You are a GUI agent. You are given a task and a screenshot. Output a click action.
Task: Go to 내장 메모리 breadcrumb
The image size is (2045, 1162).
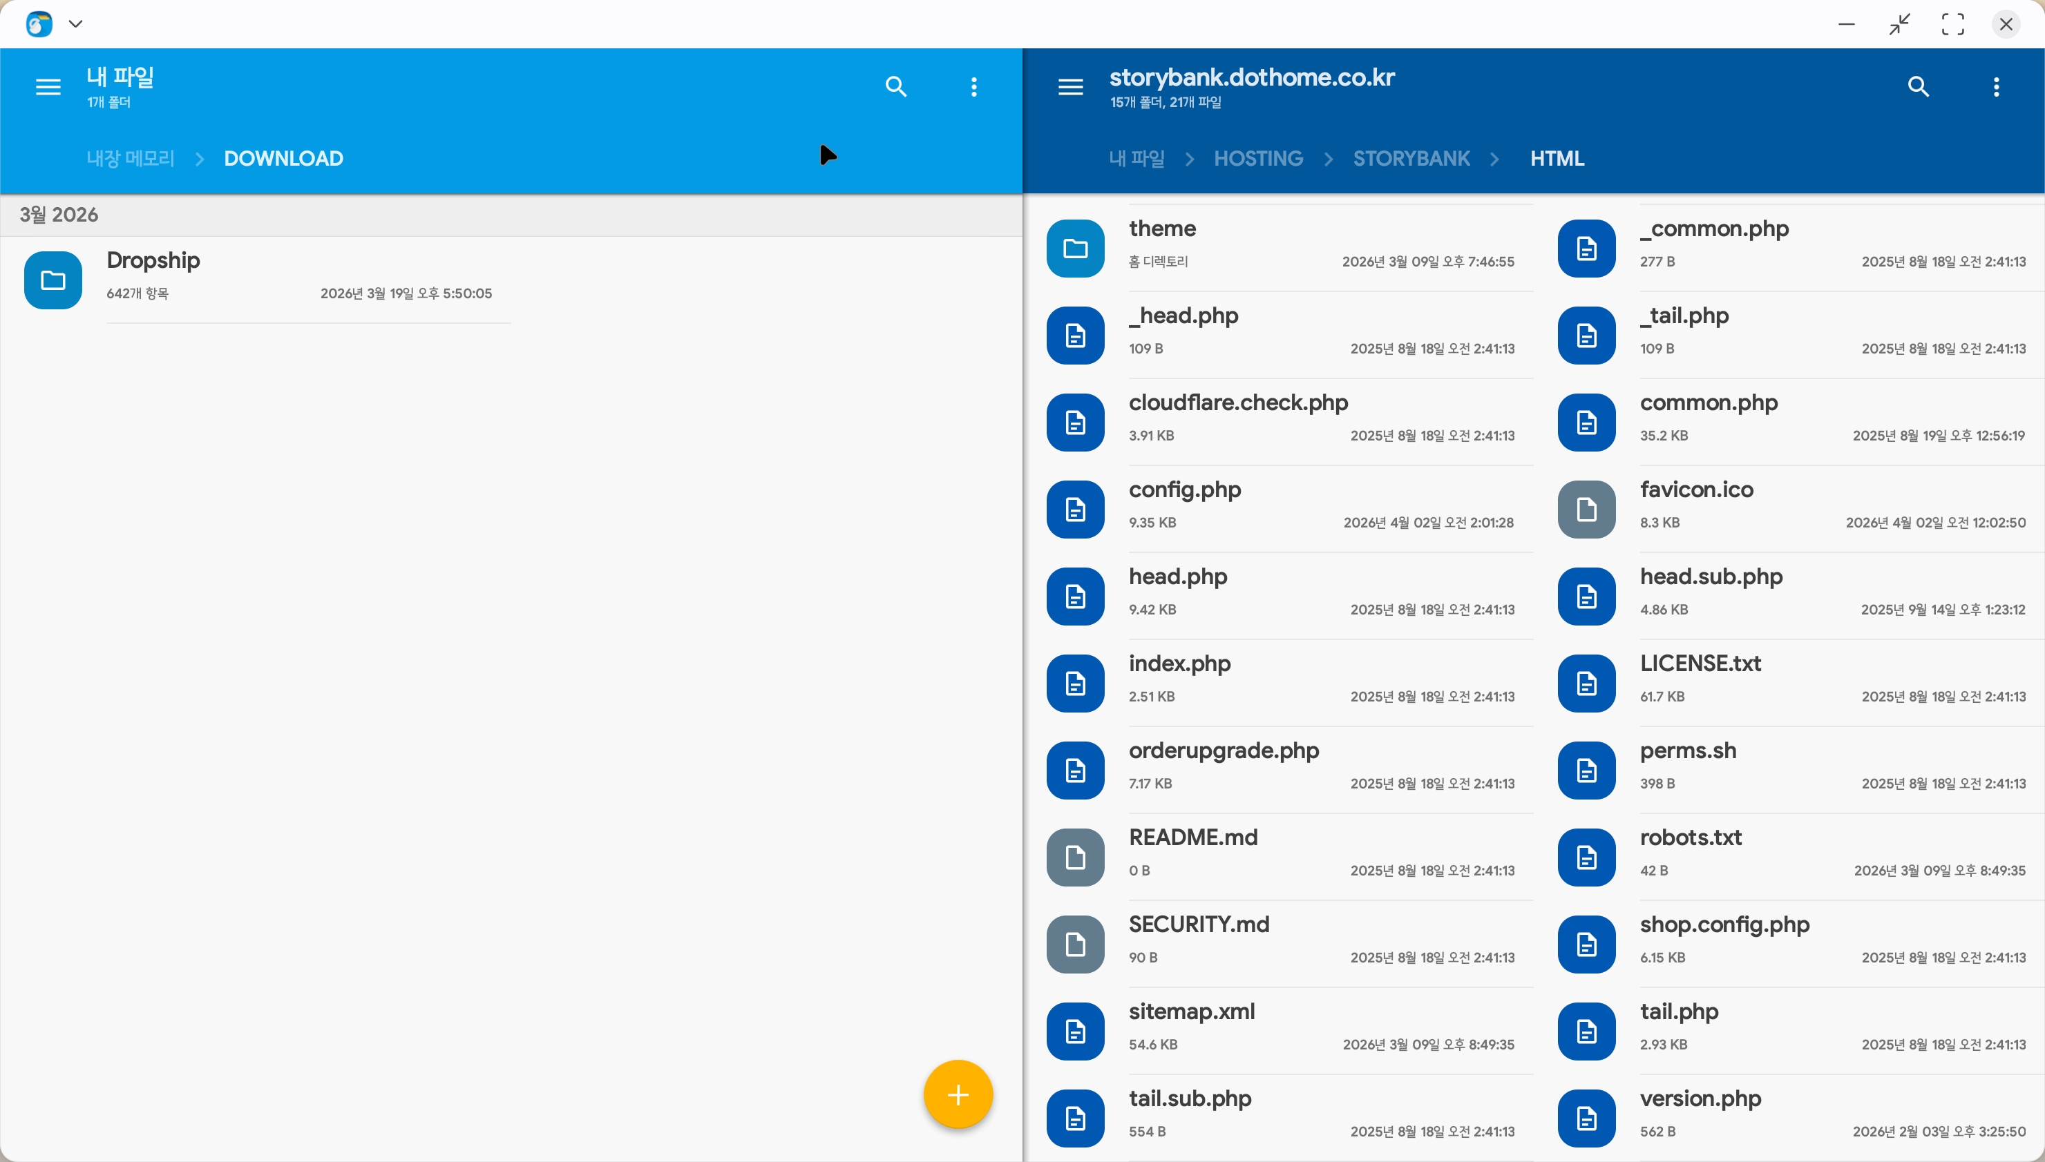point(130,158)
